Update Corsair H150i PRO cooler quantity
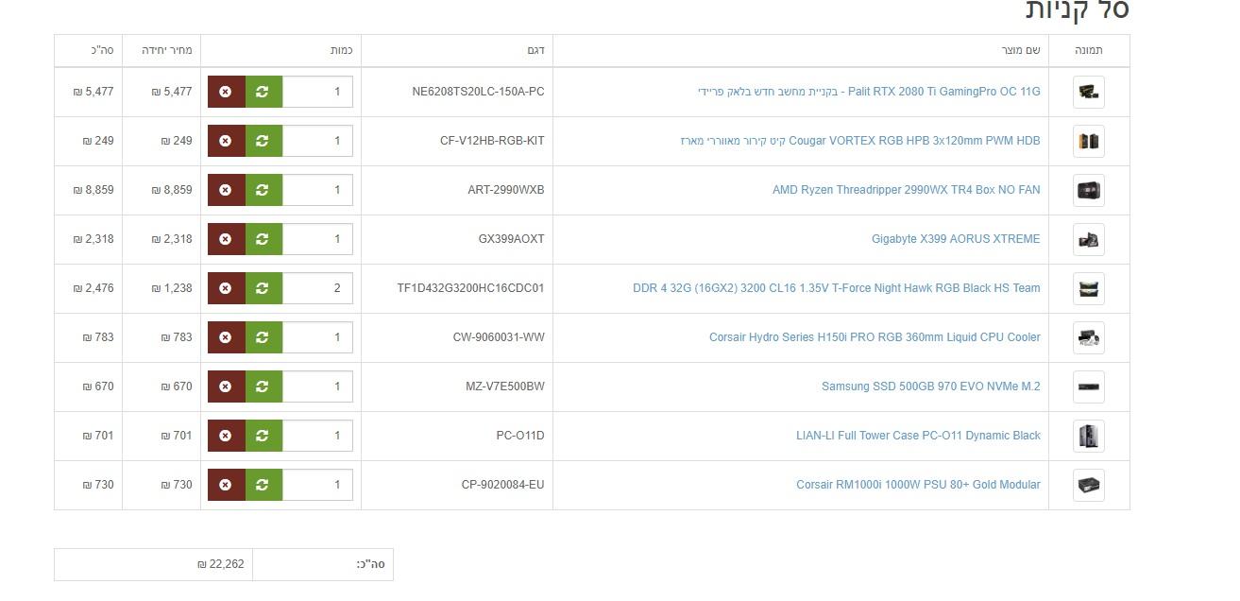This screenshot has height=601, width=1240. (x=263, y=337)
